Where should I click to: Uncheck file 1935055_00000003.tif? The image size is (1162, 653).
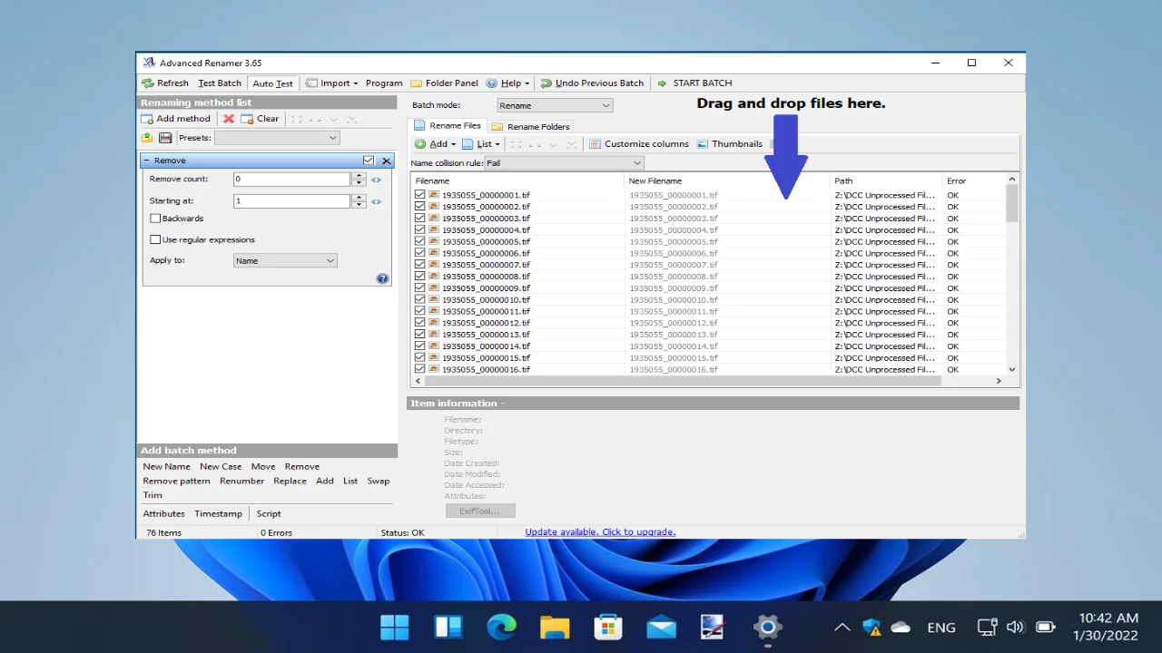click(419, 219)
